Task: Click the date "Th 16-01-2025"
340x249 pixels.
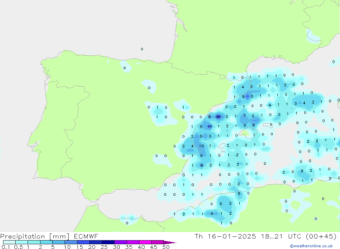Action: (x=225, y=236)
